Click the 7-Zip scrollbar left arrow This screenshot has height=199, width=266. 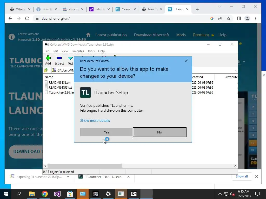coord(45,166)
